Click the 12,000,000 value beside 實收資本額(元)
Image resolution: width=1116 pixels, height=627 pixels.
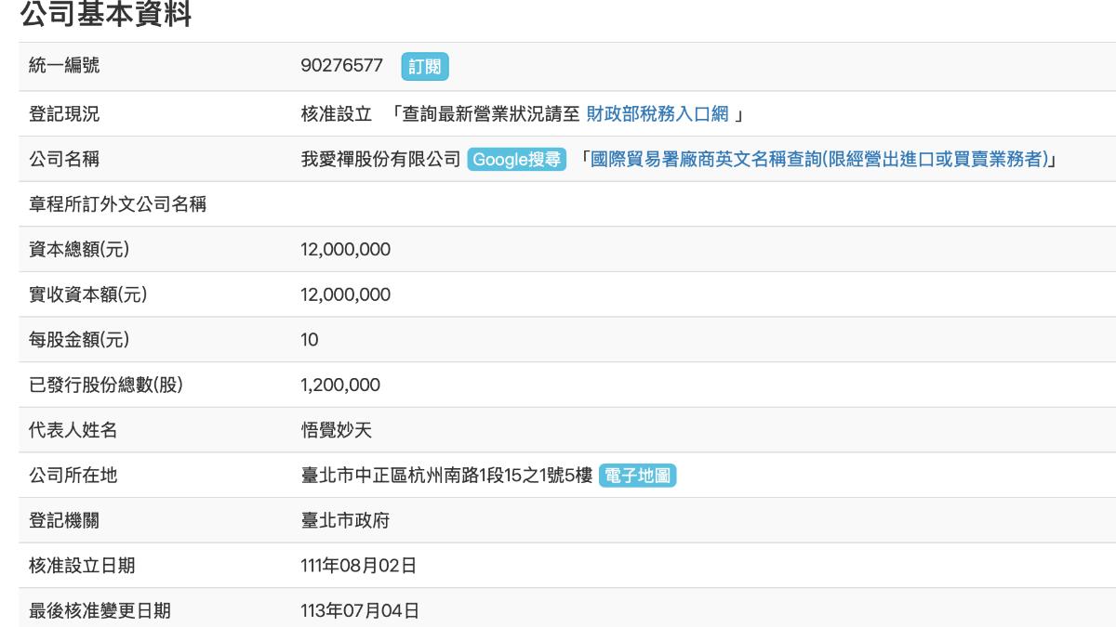346,295
